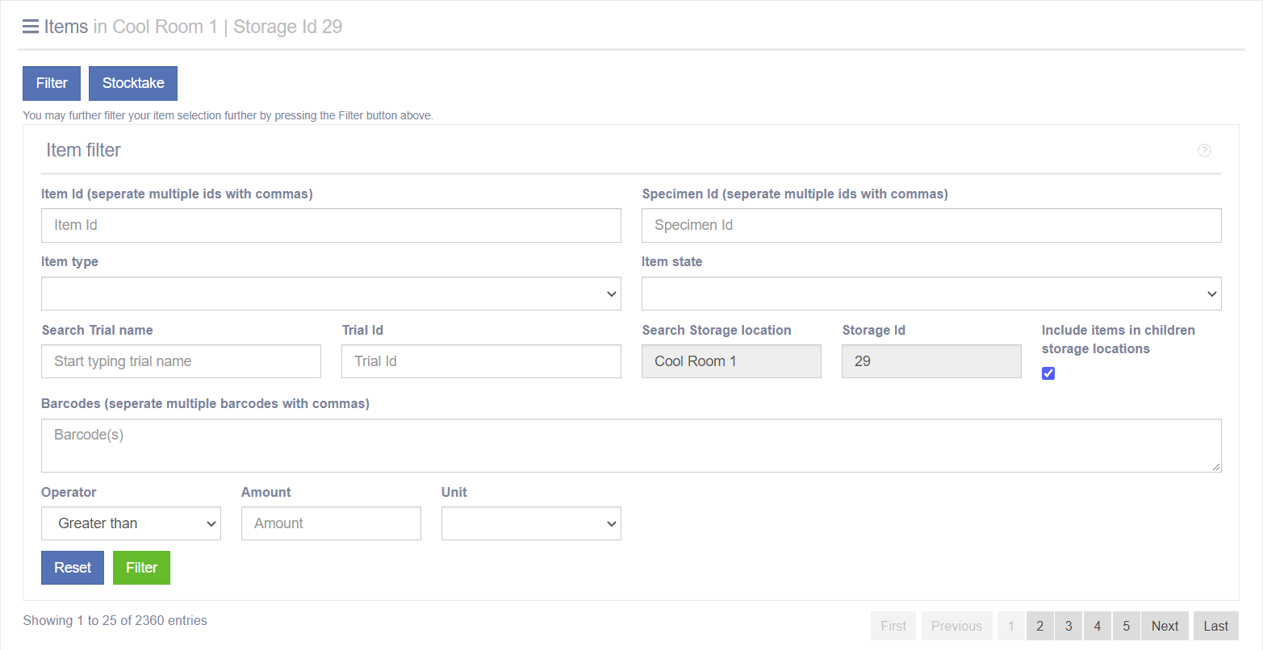Click the Search Trial name field
Screen dimensions: 1263x650
(x=181, y=361)
